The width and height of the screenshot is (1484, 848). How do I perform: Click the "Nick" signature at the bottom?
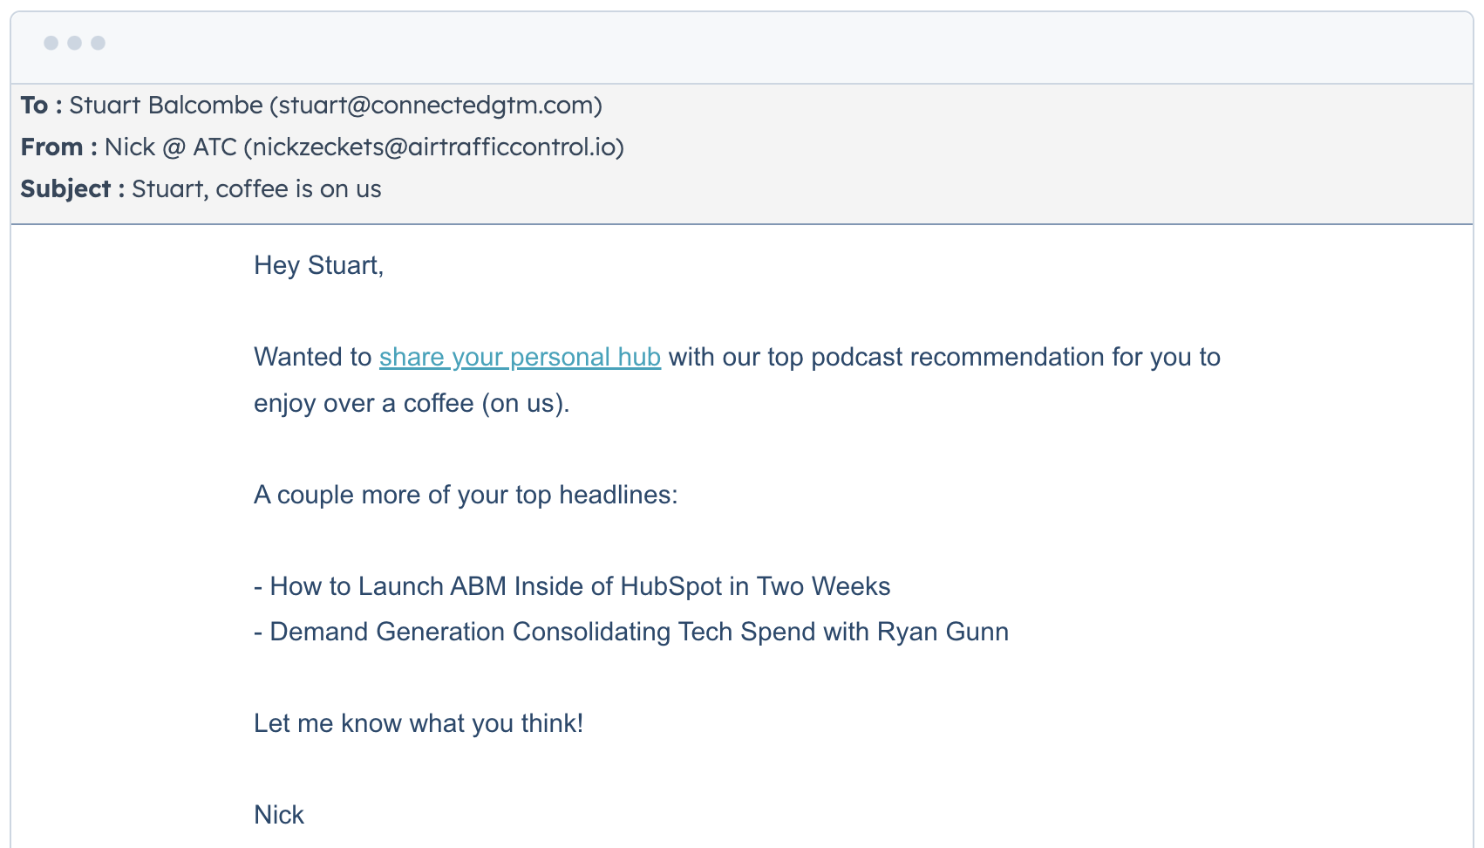[x=279, y=815]
